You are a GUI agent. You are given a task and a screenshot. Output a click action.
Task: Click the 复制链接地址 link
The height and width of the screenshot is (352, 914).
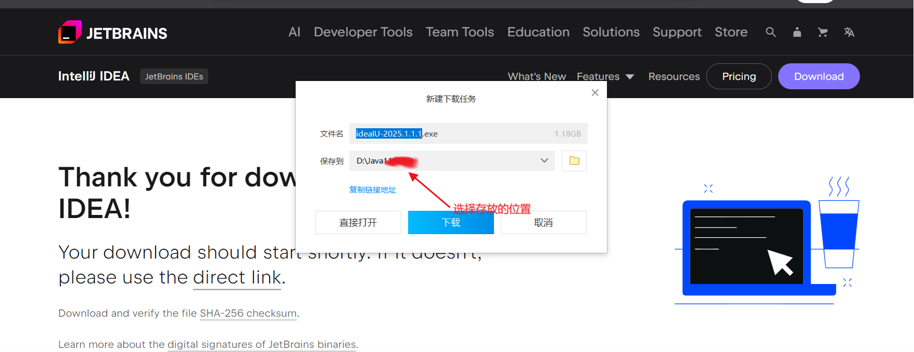point(373,190)
